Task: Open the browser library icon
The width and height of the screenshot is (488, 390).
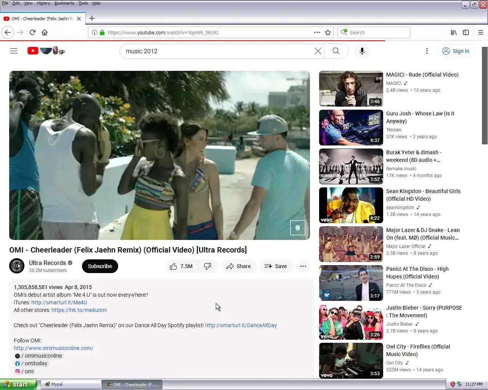Action: tap(454, 32)
